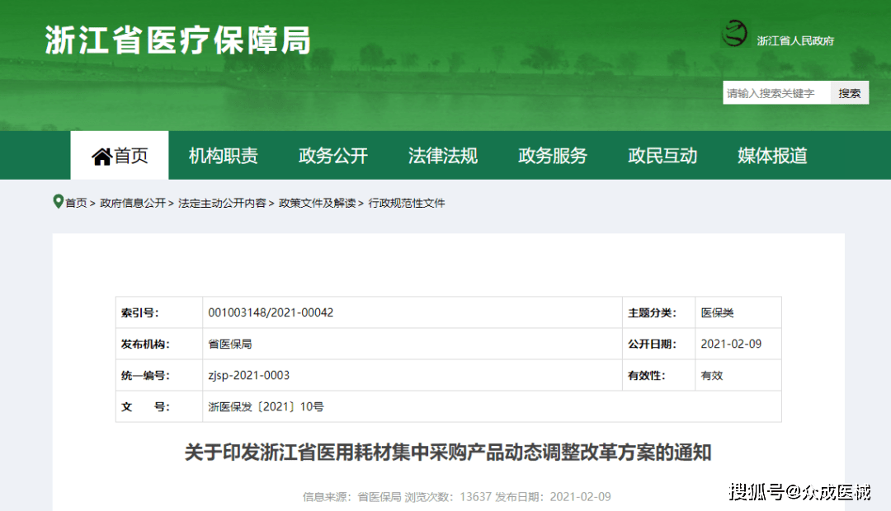Click the 索引号 label cell
Image resolution: width=891 pixels, height=511 pixels.
point(159,312)
